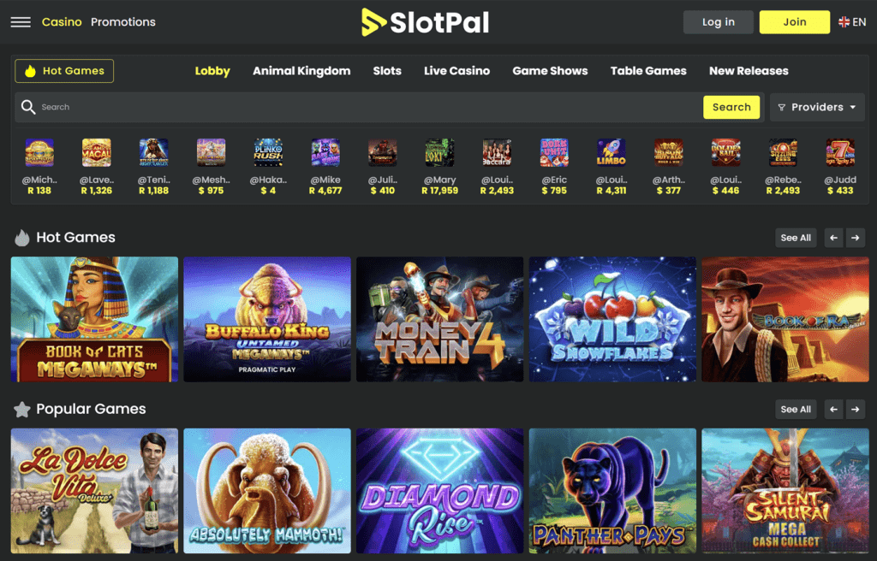Select the Hot Games filter button
877x561 pixels.
tap(64, 71)
